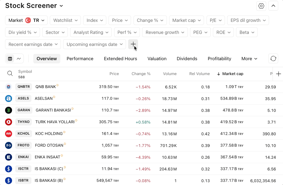The height and width of the screenshot is (185, 283).
Task: Open the Stock Screener title dropdown
Action: (34, 6)
